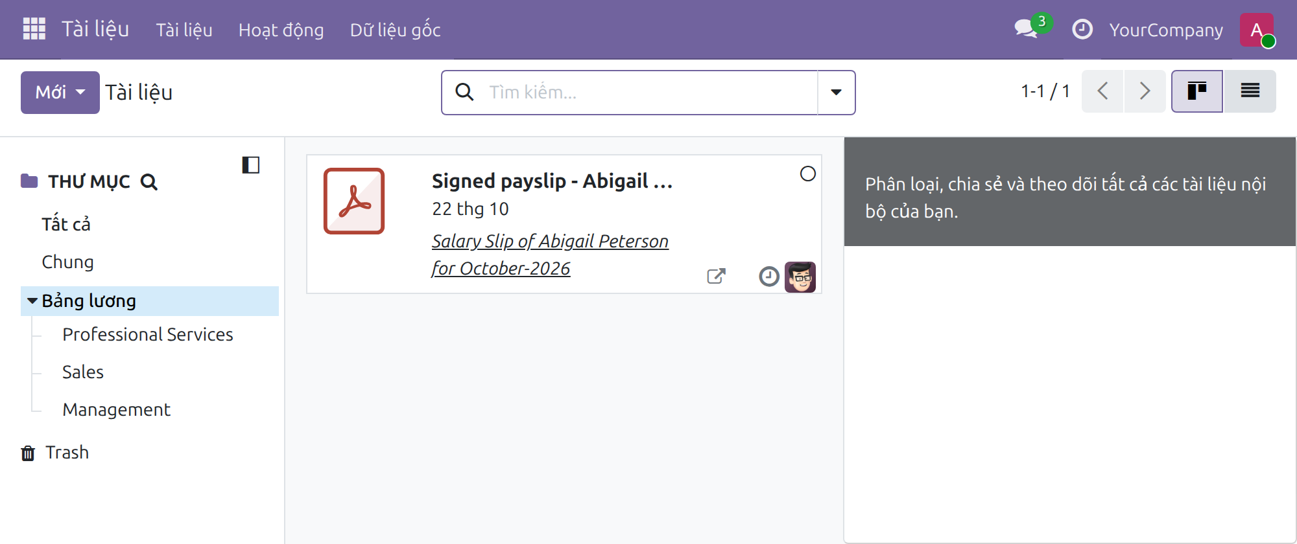Screen dimensions: 1297x544
Task: Open the Dữ liệu gốc menu
Action: coord(396,30)
